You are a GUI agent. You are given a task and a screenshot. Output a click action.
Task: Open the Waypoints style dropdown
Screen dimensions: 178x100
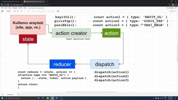(x=53, y=11)
